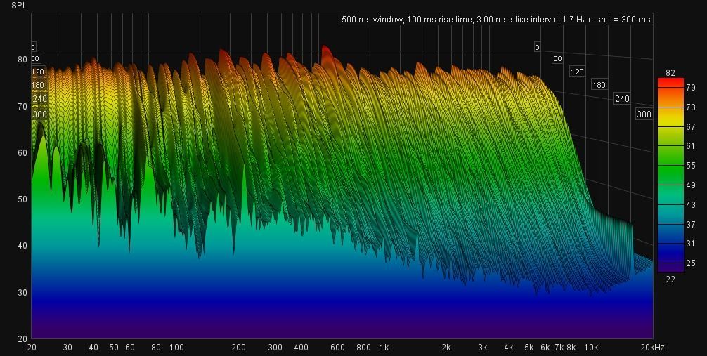This screenshot has width=707, height=356.
Task: Click the waterfall settings info label at top
Action: point(495,20)
